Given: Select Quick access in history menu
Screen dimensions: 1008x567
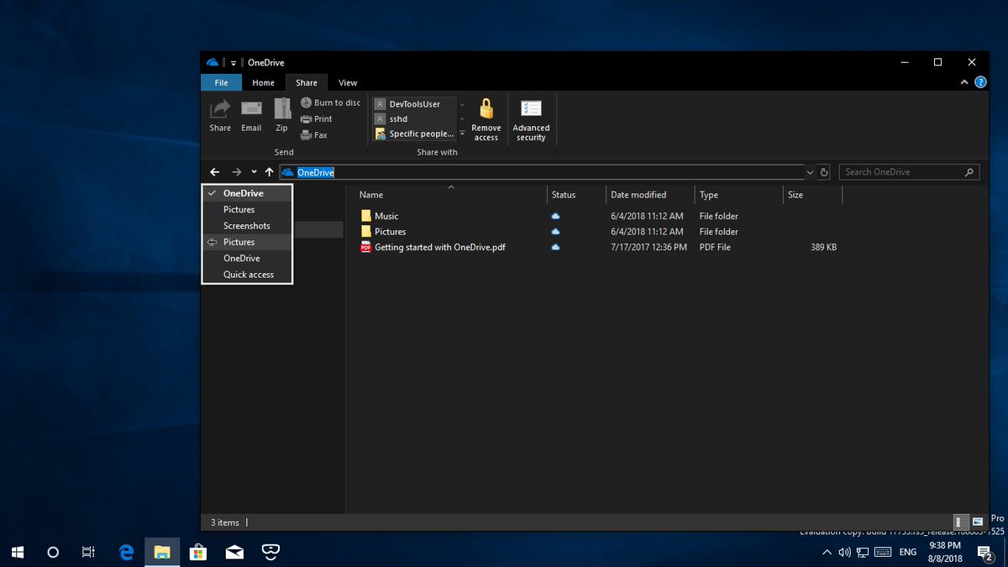Looking at the screenshot, I should pos(248,275).
